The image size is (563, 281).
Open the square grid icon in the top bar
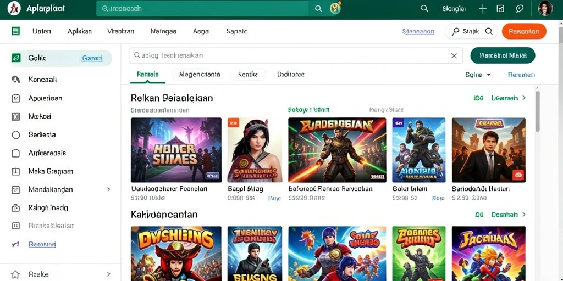[500, 9]
